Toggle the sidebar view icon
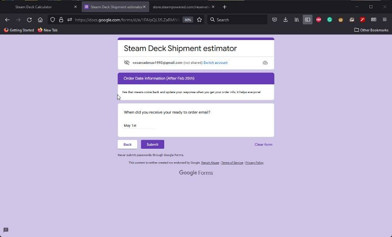392x237 pixels. point(308,20)
